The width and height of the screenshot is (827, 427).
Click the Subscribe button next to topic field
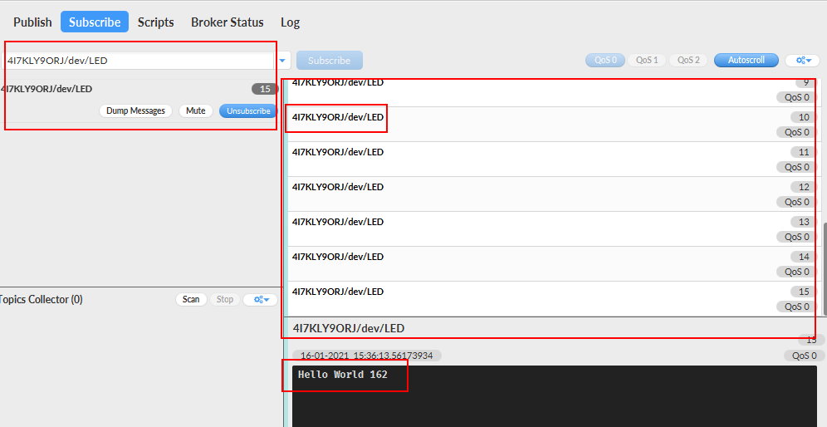click(x=329, y=61)
